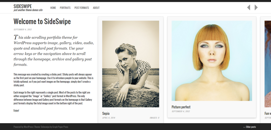Click the SIDESWIPE site title

[x=23, y=6]
